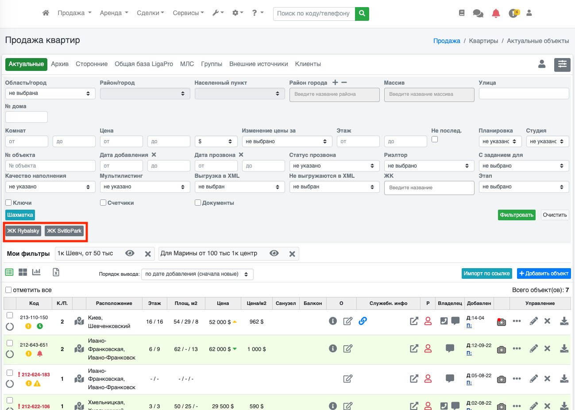
Task: Toggle filter sliders panel button
Action: tap(562, 64)
